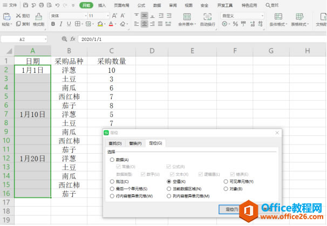Click the Undo arrow icon
The image size is (327, 226).
click(x=57, y=5)
